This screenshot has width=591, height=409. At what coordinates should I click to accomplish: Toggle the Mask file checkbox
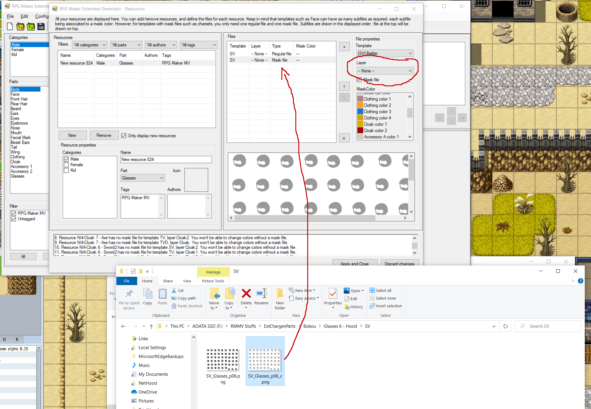coord(359,79)
